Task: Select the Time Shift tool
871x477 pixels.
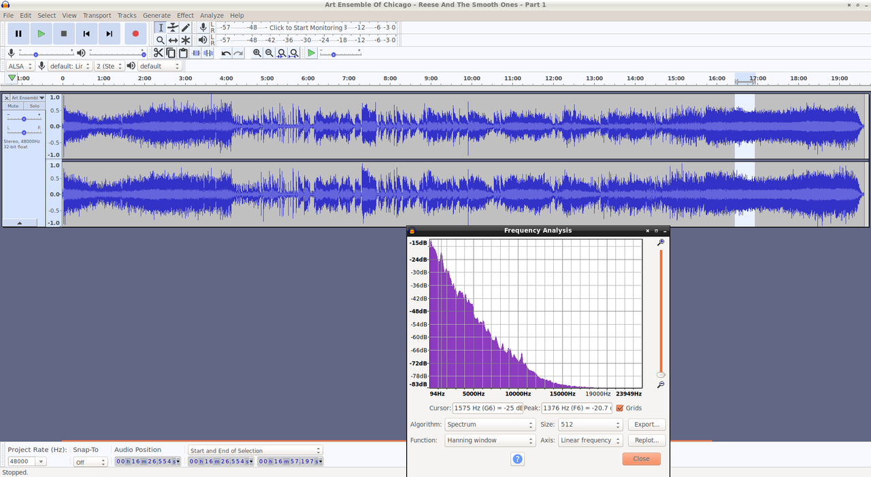Action: pyautogui.click(x=173, y=40)
